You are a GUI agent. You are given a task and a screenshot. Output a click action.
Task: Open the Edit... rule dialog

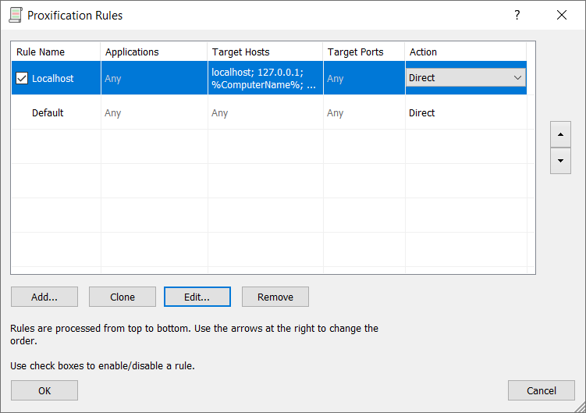(197, 297)
